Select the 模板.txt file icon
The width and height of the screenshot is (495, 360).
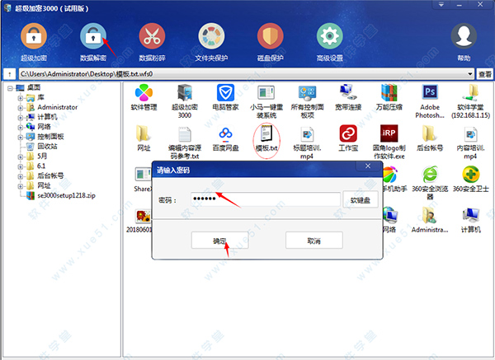266,138
